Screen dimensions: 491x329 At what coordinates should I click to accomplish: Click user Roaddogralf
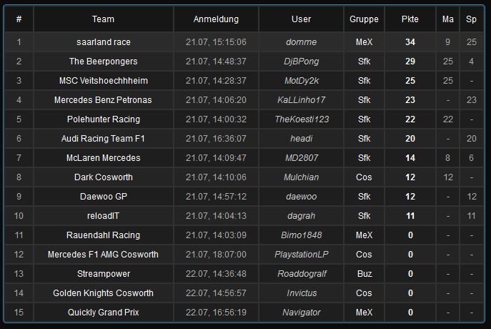coord(302,274)
